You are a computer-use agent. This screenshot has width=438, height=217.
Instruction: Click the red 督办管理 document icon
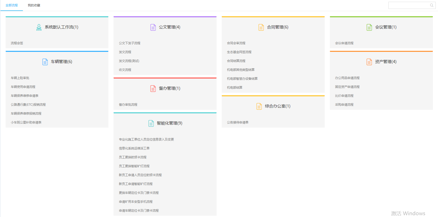(153, 89)
